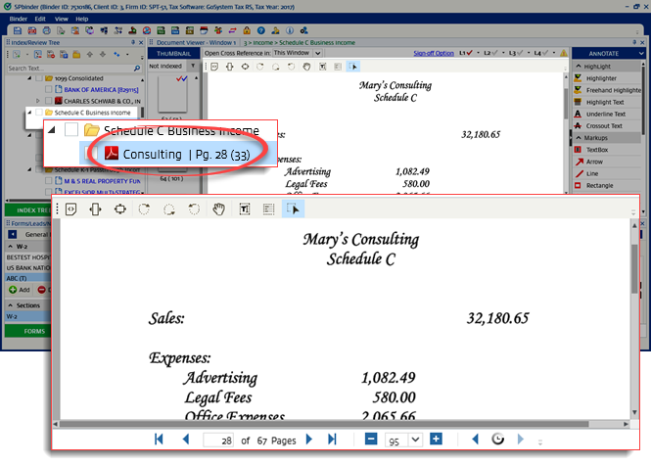The image size is (651, 465).
Task: Go to the last page
Action: (x=332, y=440)
